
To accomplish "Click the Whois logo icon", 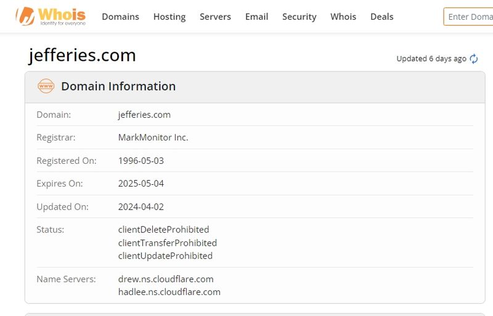I will click(x=25, y=17).
